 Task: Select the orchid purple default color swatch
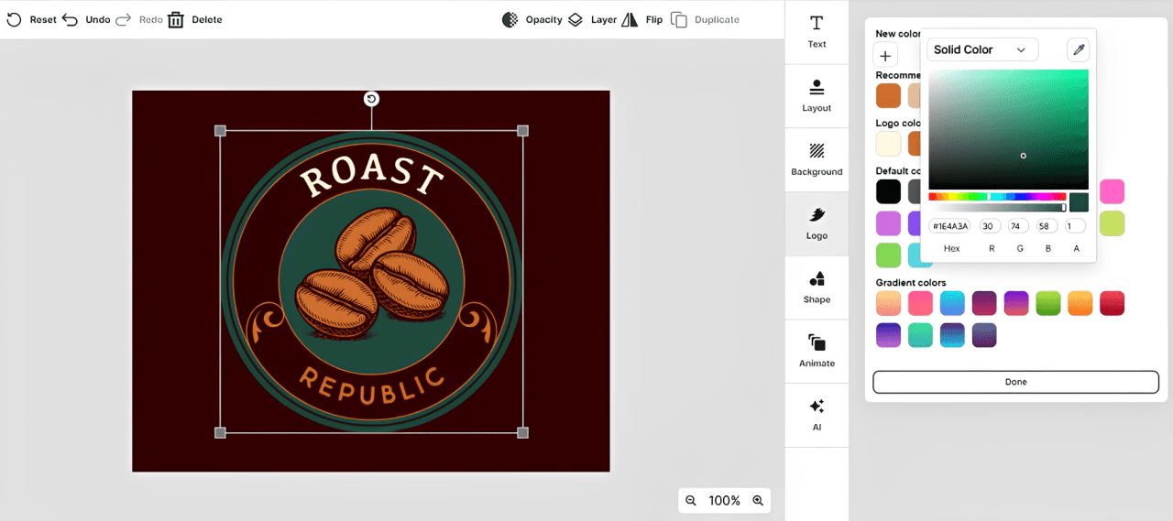pos(888,223)
